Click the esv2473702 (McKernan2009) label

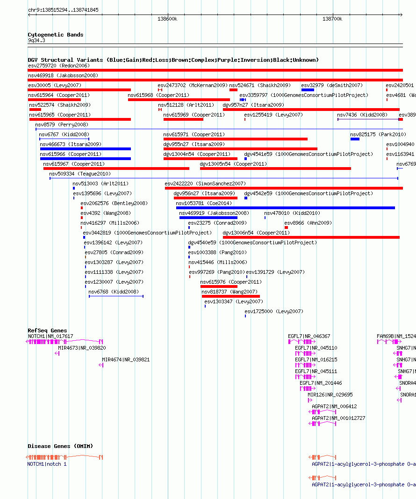click(x=193, y=85)
